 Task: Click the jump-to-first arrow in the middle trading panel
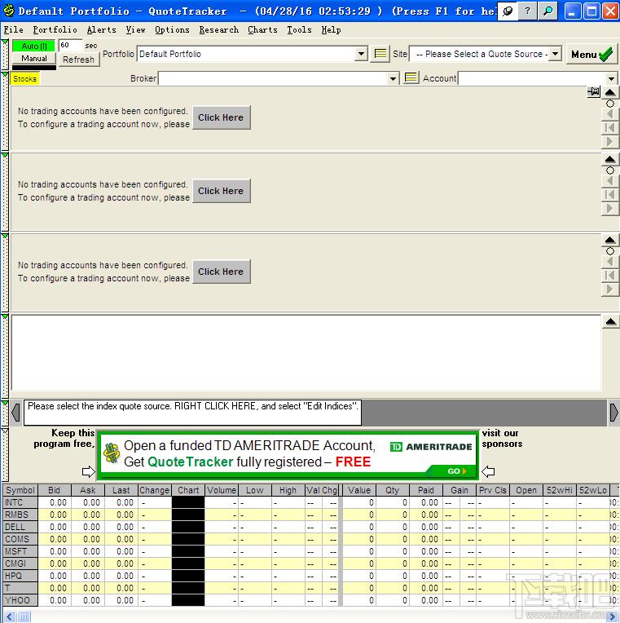tap(610, 195)
